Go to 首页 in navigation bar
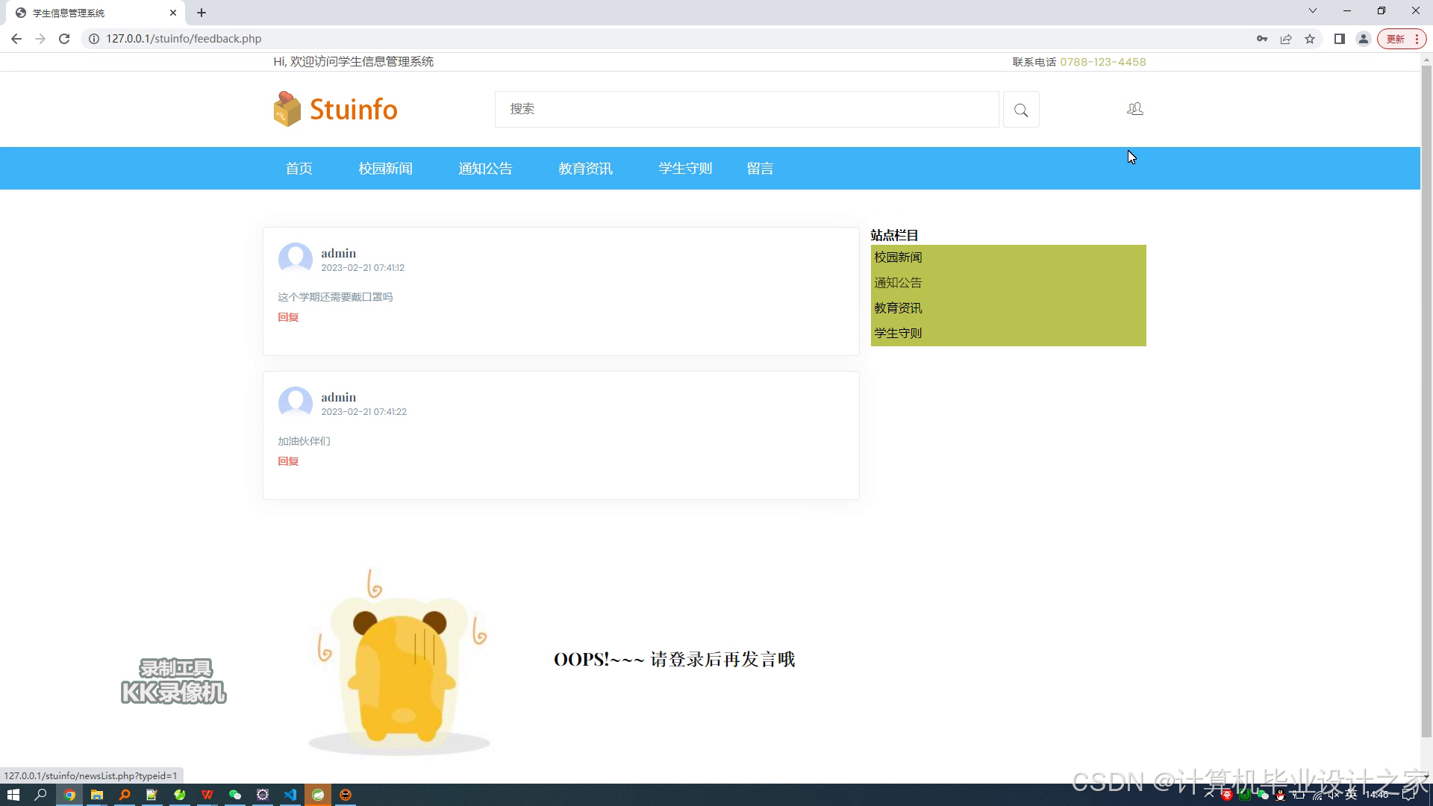This screenshot has height=806, width=1433. click(299, 169)
